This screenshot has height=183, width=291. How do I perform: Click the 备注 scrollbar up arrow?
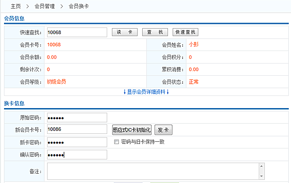pyautogui.click(x=262, y=166)
